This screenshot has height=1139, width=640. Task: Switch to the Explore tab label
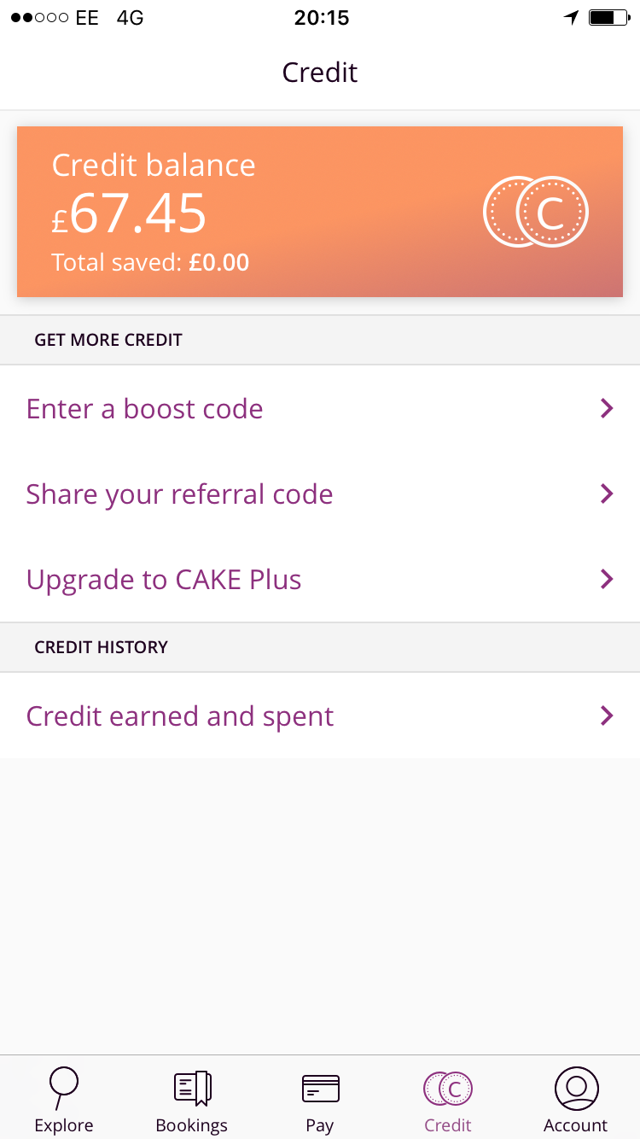(64, 1124)
